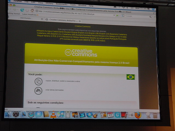Screen dimensions: 175x131
Task: Close the Creative Commons tab
Action: coord(80,21)
